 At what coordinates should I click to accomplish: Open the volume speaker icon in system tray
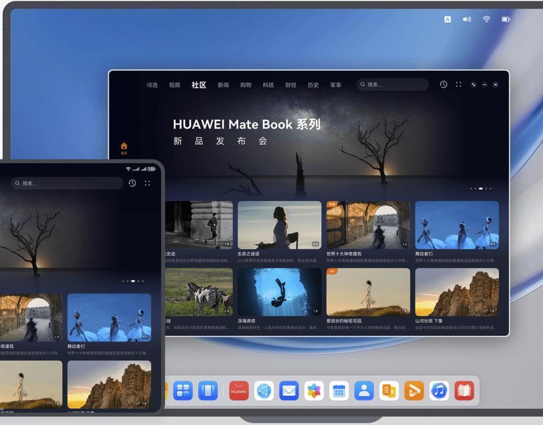click(x=467, y=19)
